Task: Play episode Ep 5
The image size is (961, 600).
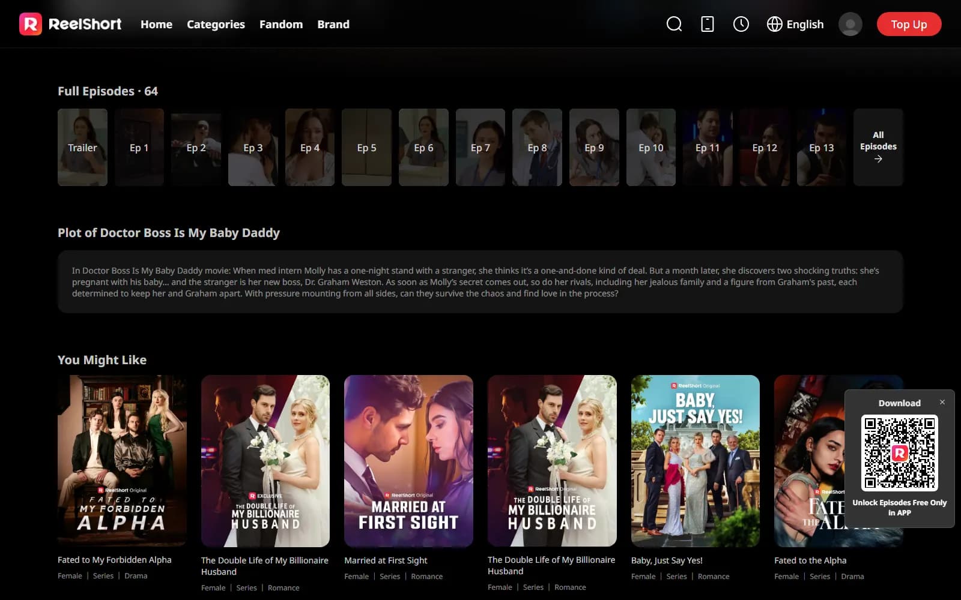Action: [366, 147]
